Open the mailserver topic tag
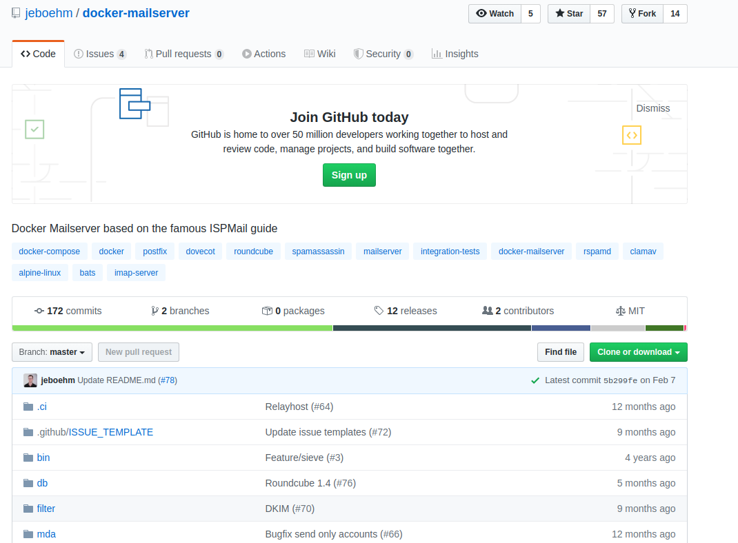The width and height of the screenshot is (738, 543). (383, 252)
